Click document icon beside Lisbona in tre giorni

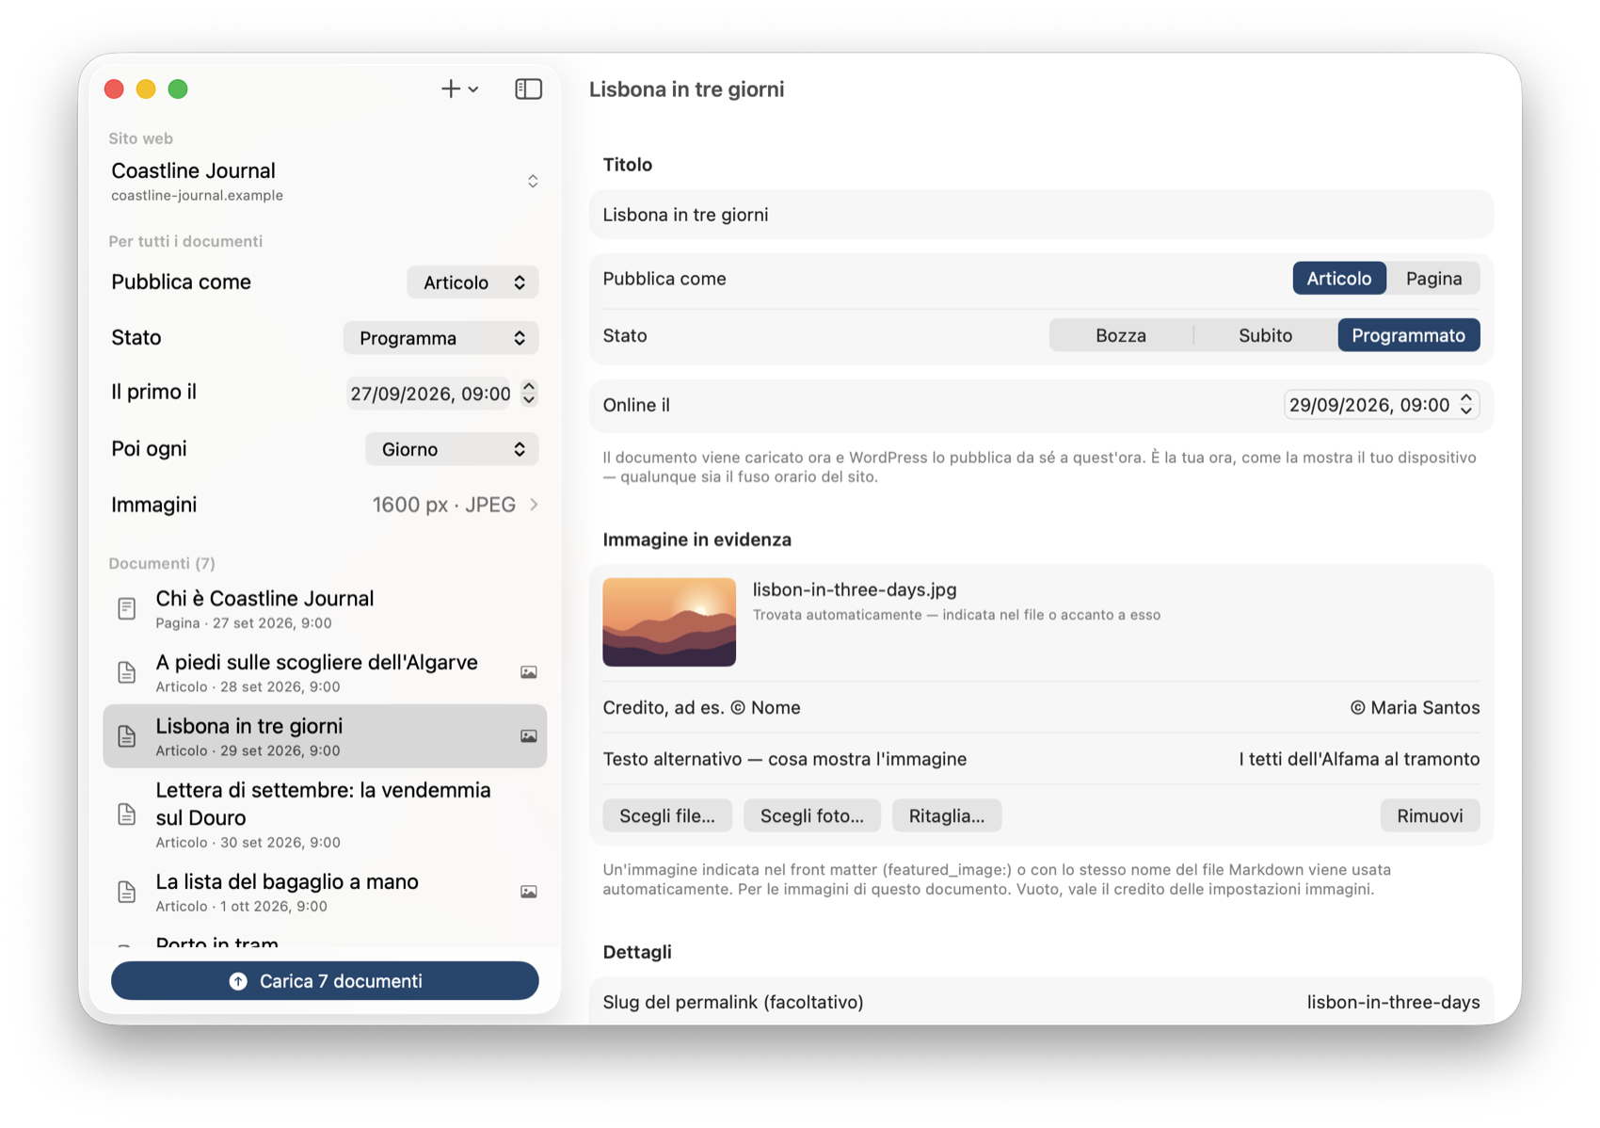pos(127,736)
